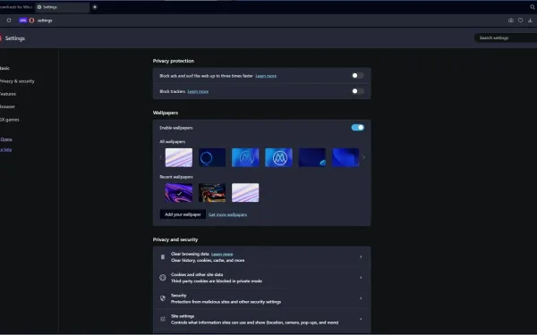Select the blue wave wallpaper at the end of the All wallpapers row

345,157
